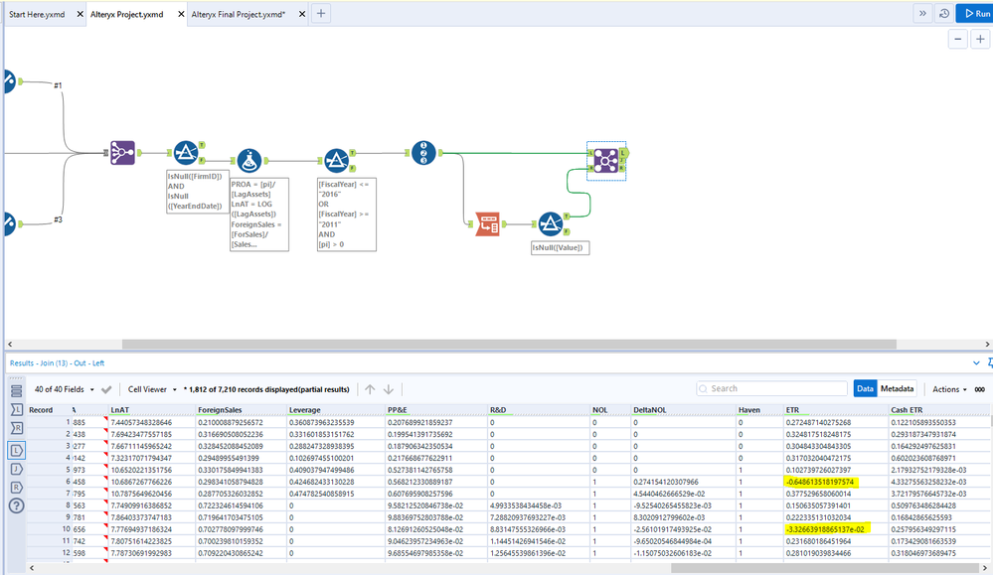Select the Formula tool with PROA expression annotation
The image size is (993, 575).
click(x=248, y=160)
